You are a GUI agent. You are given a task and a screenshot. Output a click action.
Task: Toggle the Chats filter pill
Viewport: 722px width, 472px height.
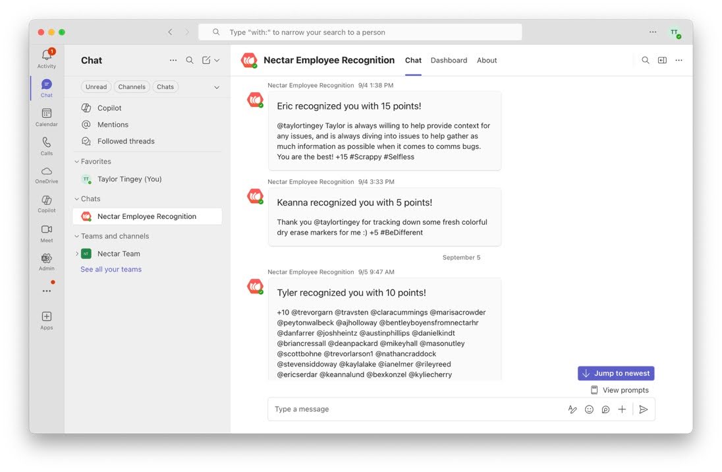165,86
